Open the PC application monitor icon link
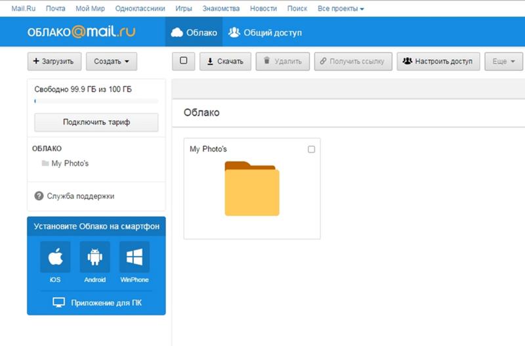Image resolution: width=525 pixels, height=346 pixels. (59, 303)
